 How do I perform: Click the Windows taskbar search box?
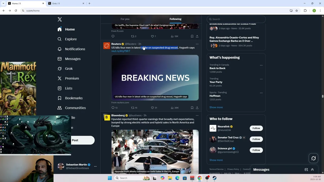coord(132,178)
